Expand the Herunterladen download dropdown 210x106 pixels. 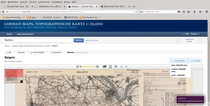coord(180,61)
